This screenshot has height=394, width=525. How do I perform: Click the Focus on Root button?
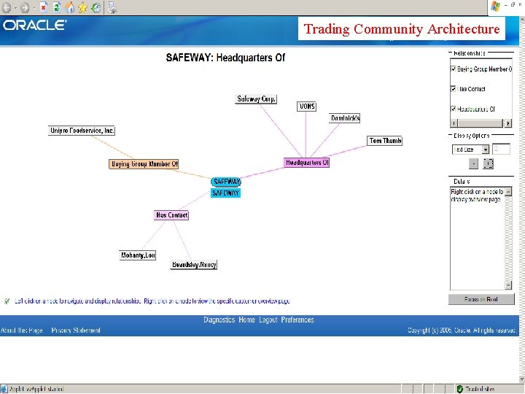tap(481, 299)
